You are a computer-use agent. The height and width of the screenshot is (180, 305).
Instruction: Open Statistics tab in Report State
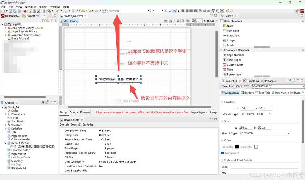tap(88, 125)
